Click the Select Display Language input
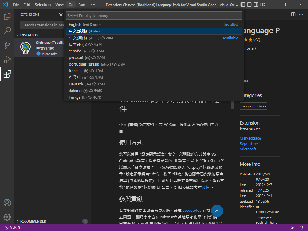Screen dimensions: 308x231 tap(154, 16)
